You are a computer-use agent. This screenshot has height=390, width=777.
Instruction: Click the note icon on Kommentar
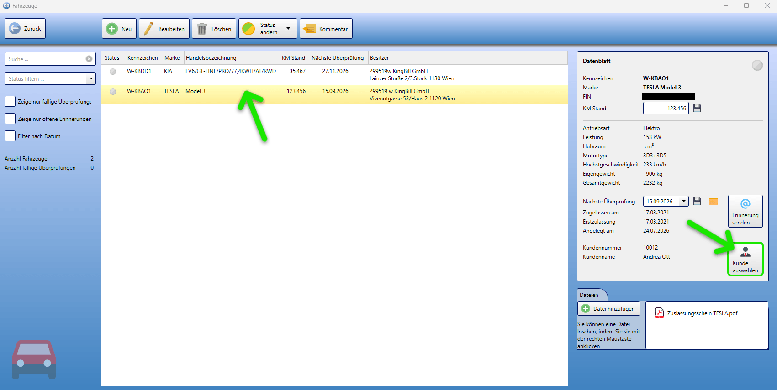pyautogui.click(x=309, y=29)
